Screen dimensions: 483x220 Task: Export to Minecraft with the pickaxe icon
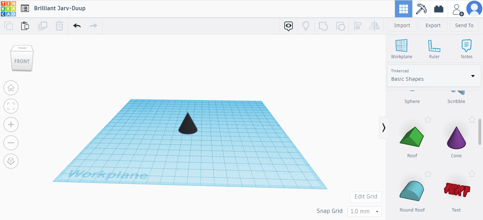[421, 9]
